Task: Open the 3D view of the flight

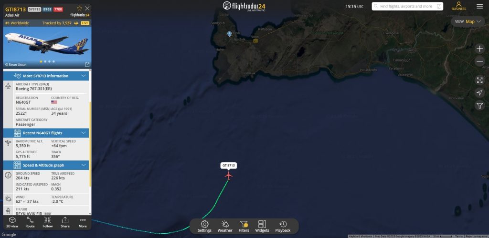Action: point(12,222)
